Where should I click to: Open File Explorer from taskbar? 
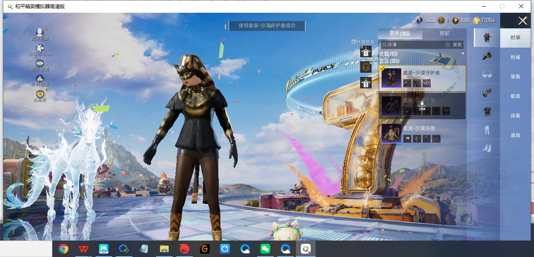(x=164, y=249)
